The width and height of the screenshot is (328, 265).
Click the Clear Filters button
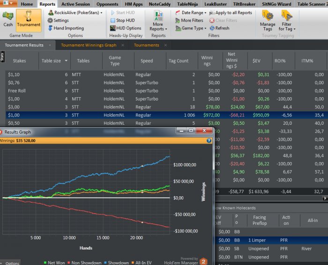pyautogui.click(x=223, y=21)
